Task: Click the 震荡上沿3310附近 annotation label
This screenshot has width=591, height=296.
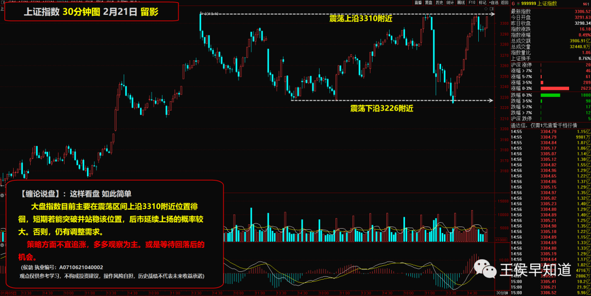Action: 360,19
